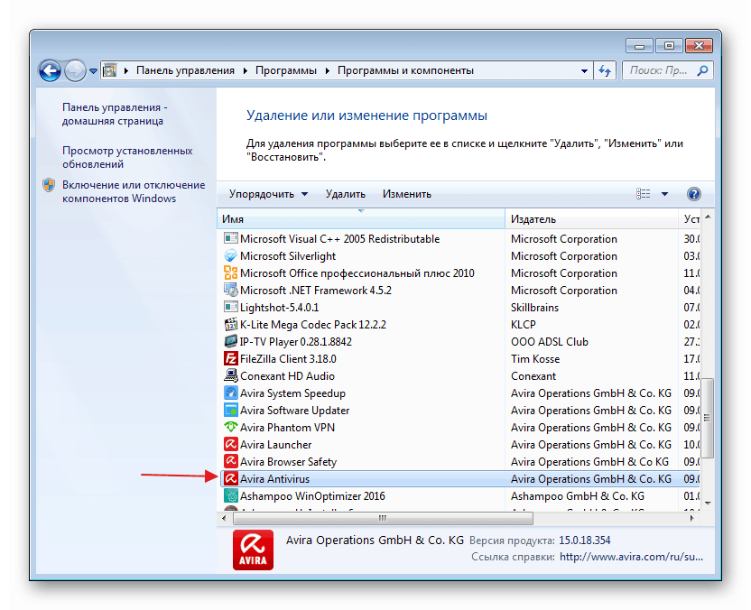Click horizontal scrollbar left arrow
Image resolution: width=751 pixels, height=610 pixels.
(x=224, y=518)
